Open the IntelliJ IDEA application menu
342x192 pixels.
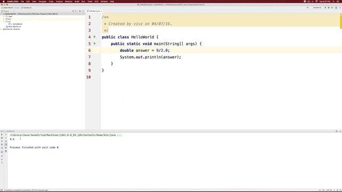tap(13, 1)
